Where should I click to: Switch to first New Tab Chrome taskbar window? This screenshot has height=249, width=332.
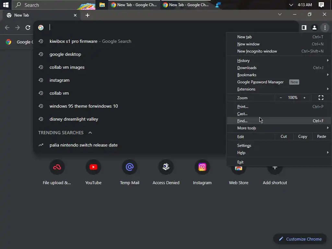pos(134,5)
